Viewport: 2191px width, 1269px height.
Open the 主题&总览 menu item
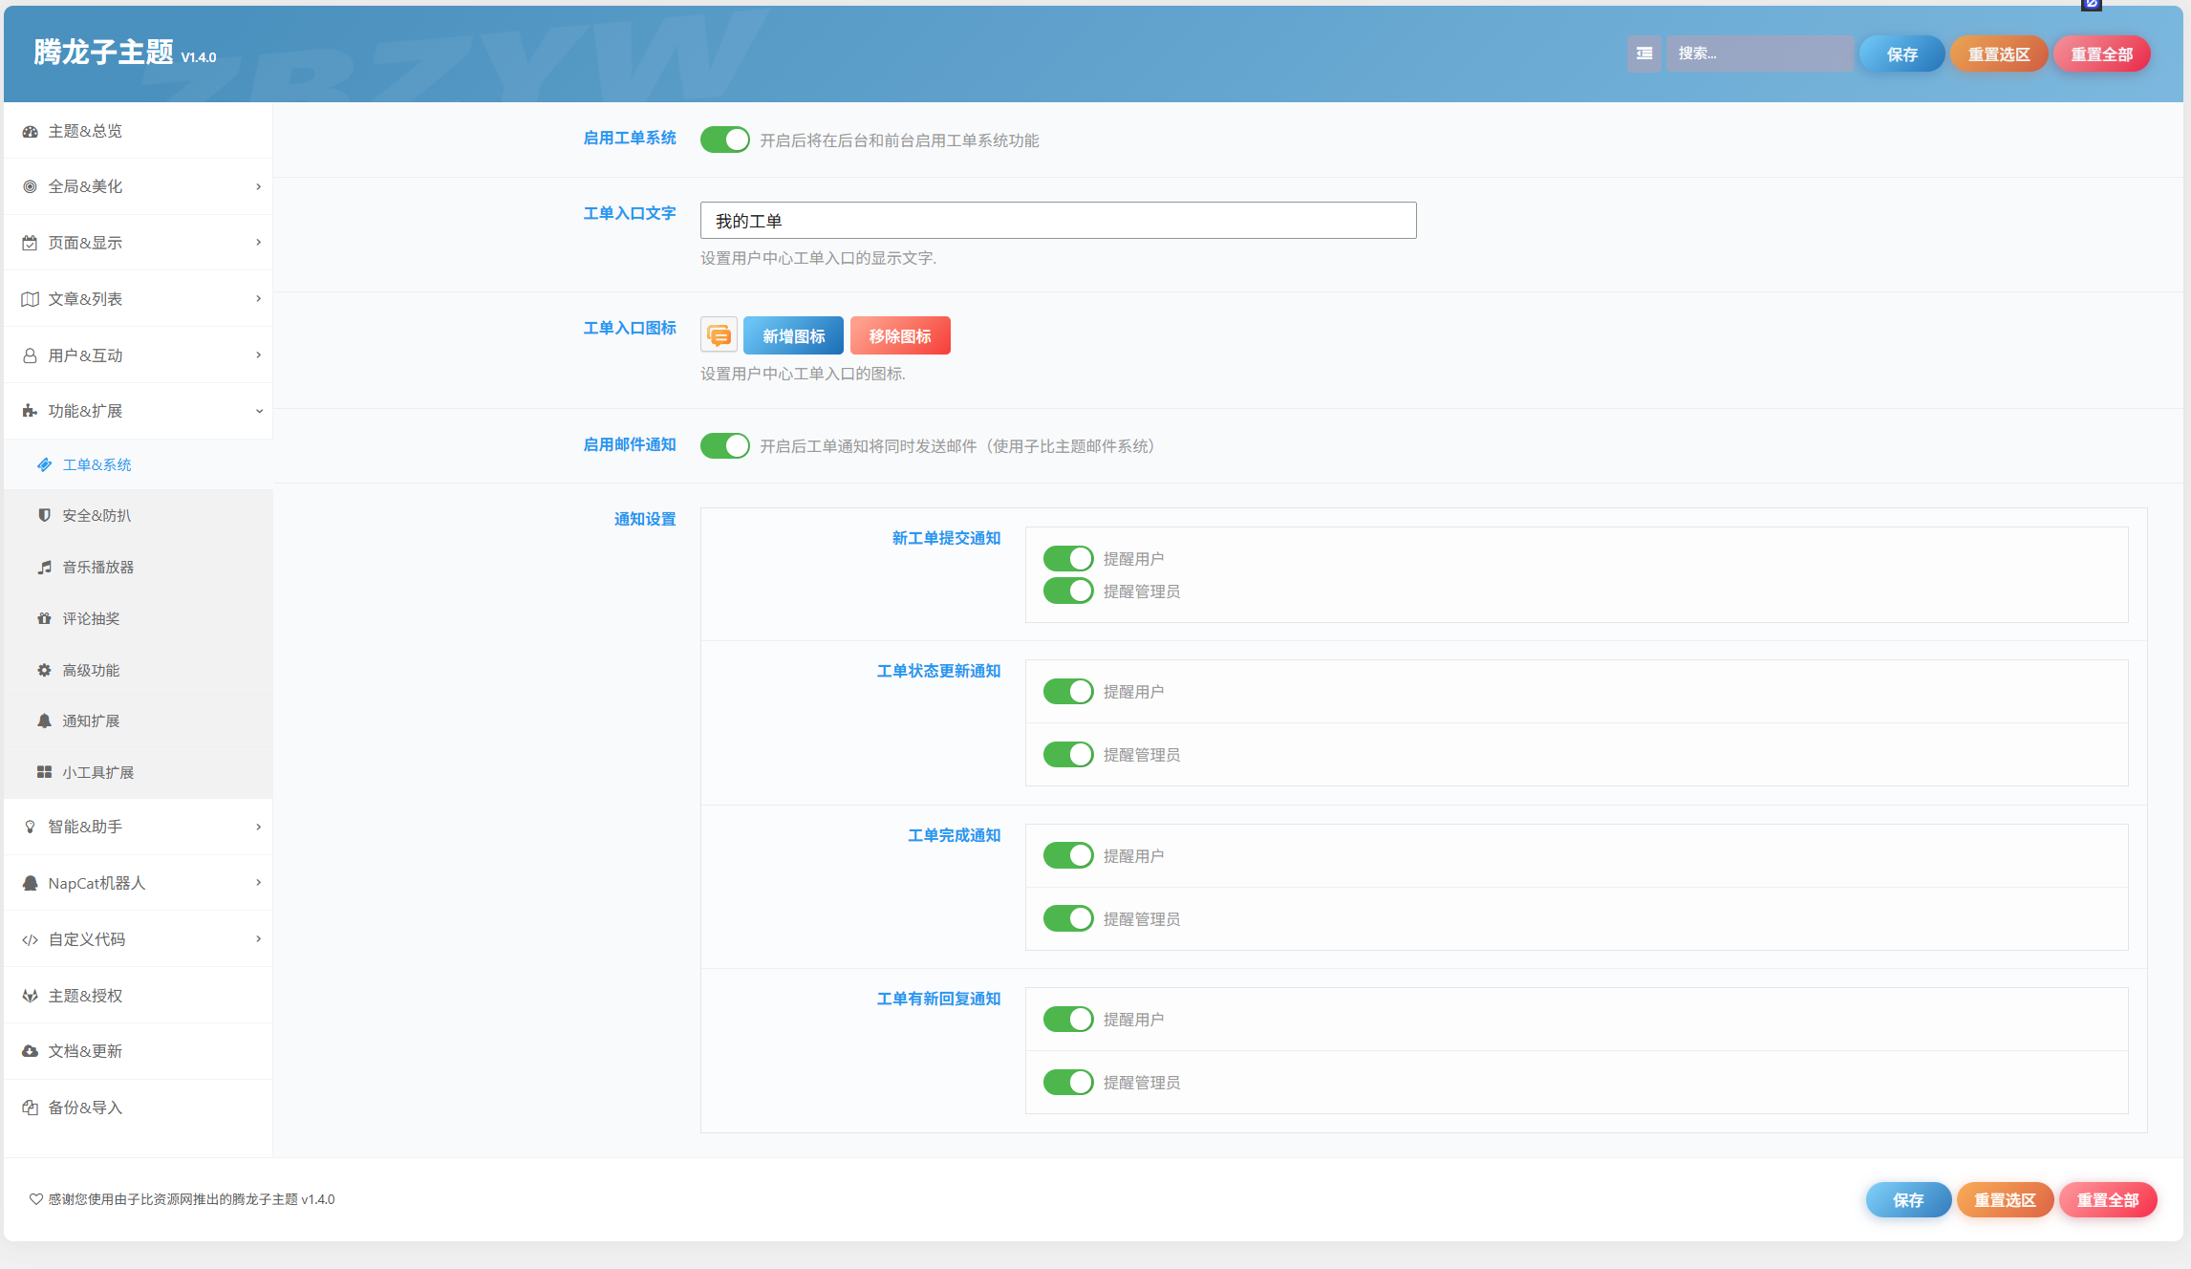pos(139,131)
